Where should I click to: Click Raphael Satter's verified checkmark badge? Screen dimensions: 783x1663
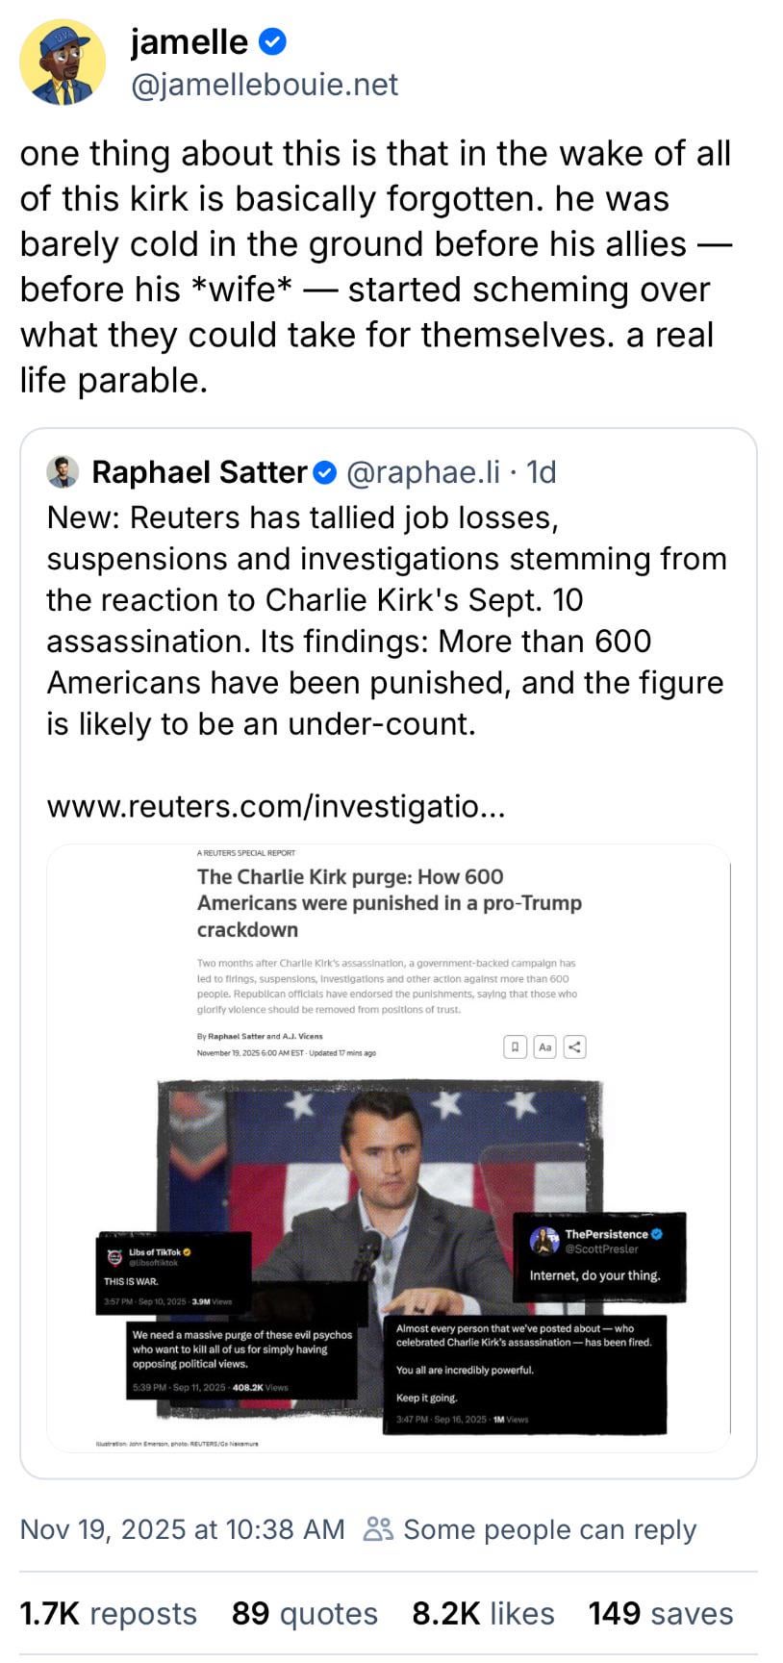coord(325,472)
